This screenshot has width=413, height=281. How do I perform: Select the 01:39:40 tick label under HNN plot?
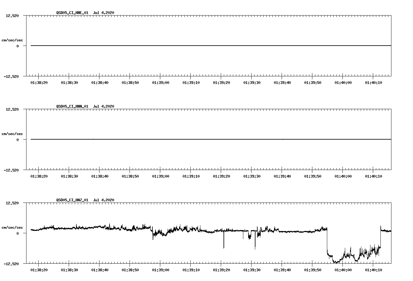coord(282,176)
